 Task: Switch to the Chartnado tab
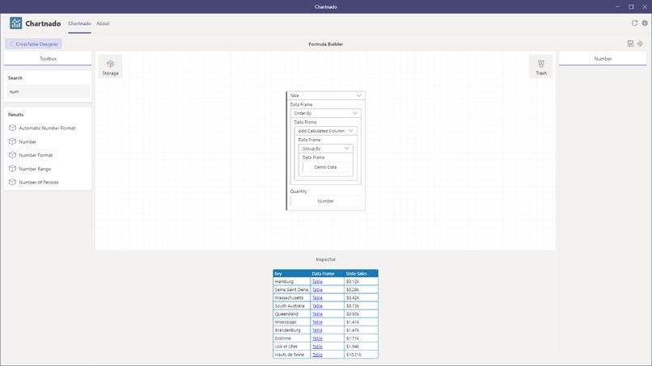tap(79, 23)
